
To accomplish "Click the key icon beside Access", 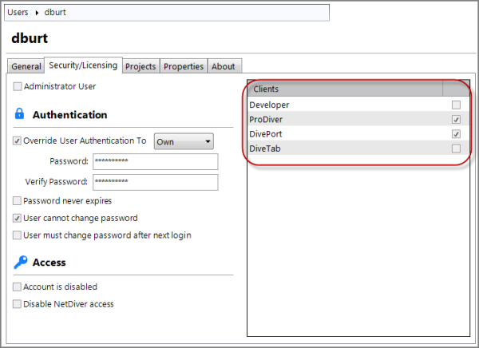I will point(20,262).
